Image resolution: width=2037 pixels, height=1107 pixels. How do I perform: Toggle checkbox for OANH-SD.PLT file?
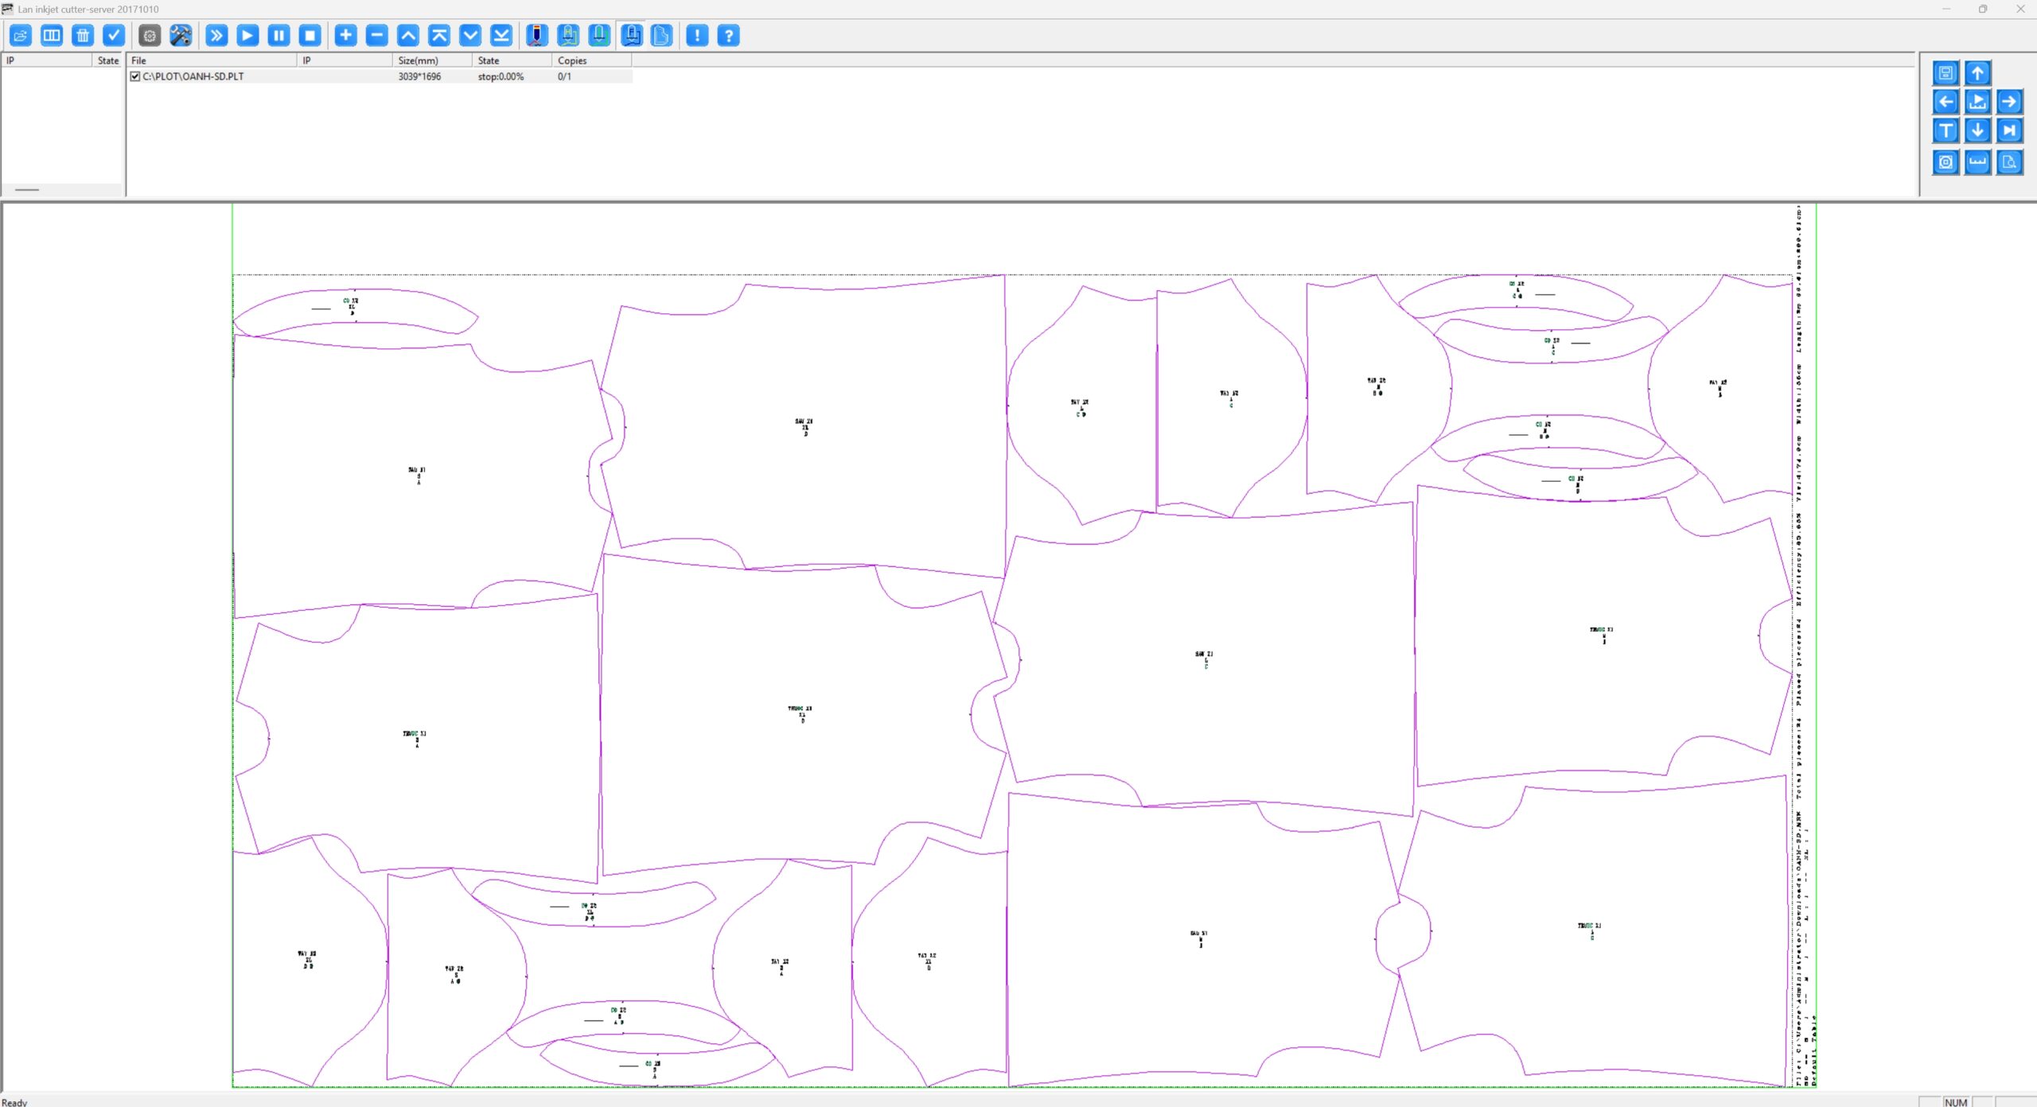click(135, 77)
